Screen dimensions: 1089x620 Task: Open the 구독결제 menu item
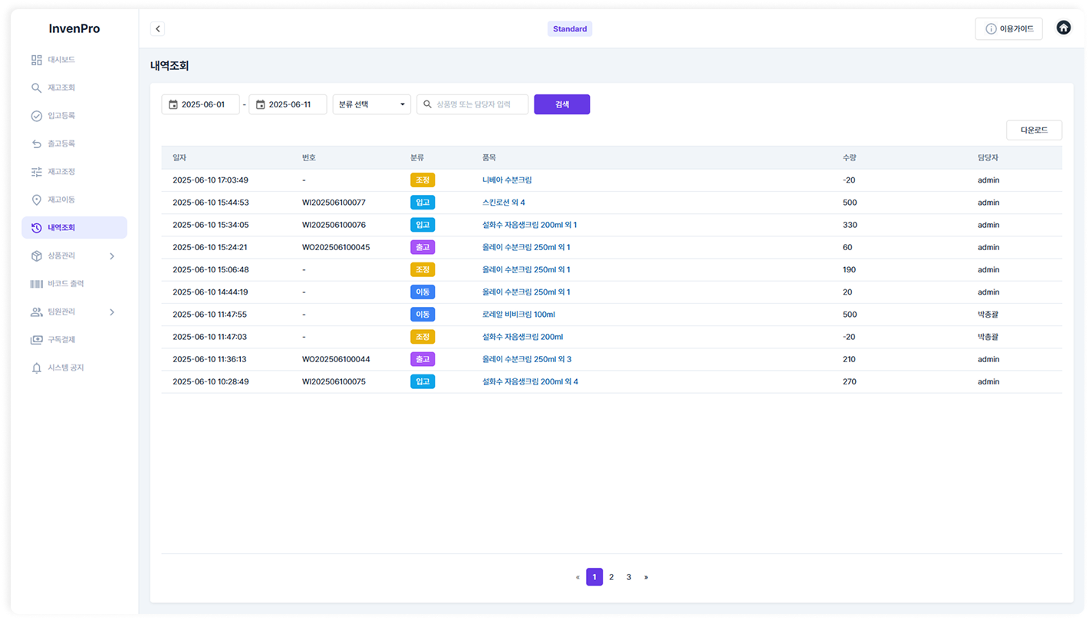click(74, 340)
